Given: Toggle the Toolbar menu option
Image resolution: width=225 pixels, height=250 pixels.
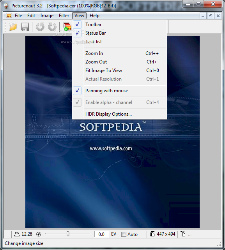Looking at the screenshot, I should 119,25.
